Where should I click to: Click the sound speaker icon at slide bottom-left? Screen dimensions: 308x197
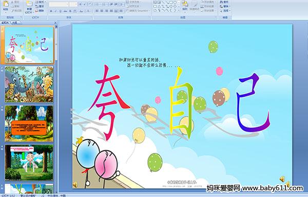(75, 184)
